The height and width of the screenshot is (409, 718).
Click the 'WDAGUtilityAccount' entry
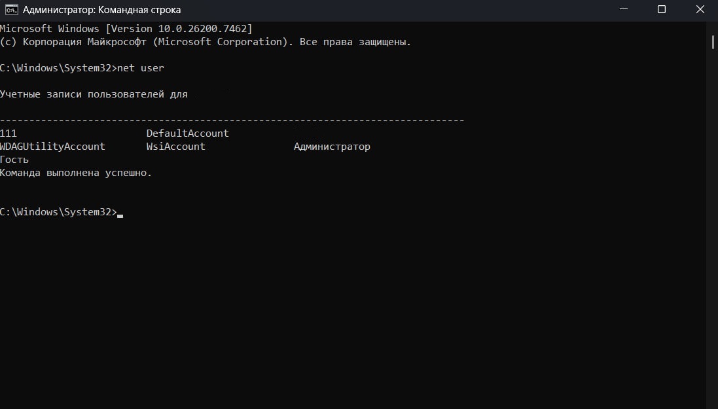point(52,147)
